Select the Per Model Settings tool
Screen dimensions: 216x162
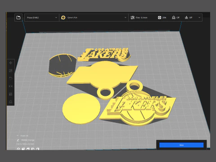11,94
